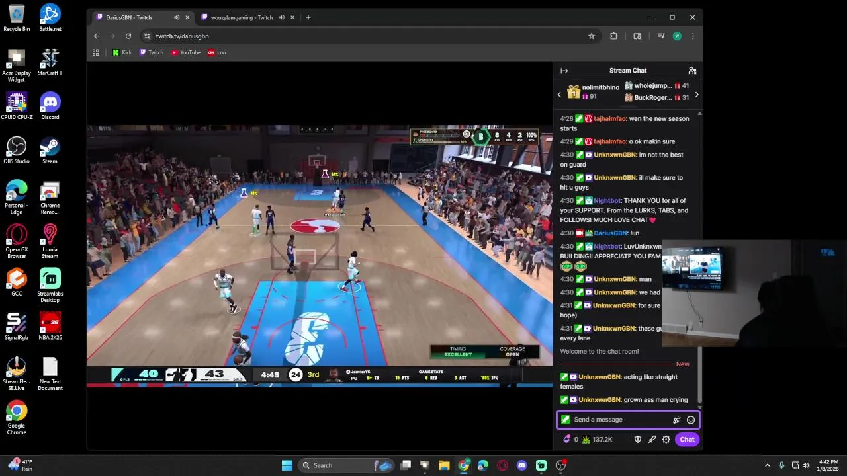This screenshot has height=476, width=847.
Task: Open Steam desktop shortcut
Action: (x=50, y=151)
